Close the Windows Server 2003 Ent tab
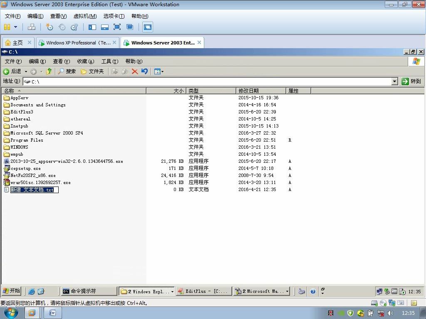 pos(199,42)
